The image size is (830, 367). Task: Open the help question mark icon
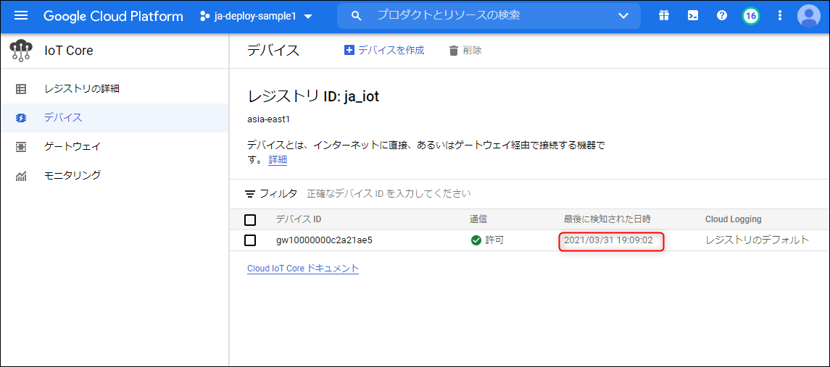click(x=722, y=16)
